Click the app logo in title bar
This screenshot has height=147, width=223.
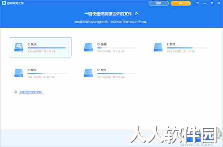(4, 3)
